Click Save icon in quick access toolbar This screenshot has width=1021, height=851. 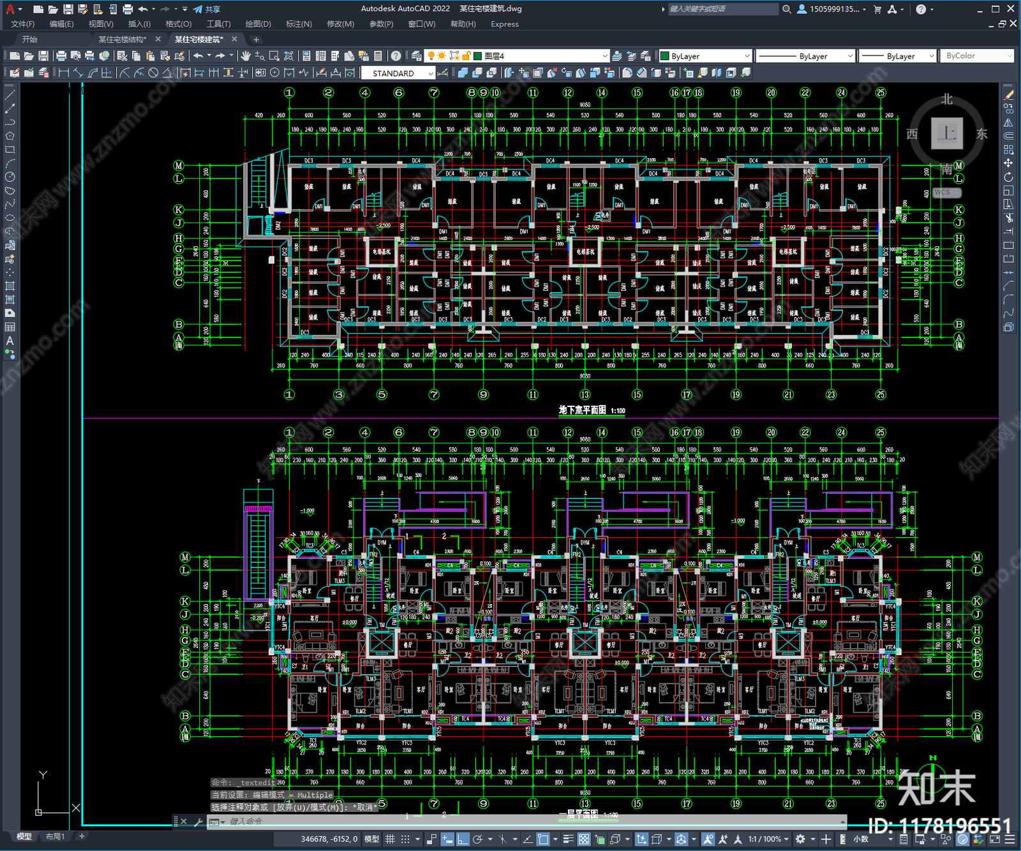pos(68,9)
